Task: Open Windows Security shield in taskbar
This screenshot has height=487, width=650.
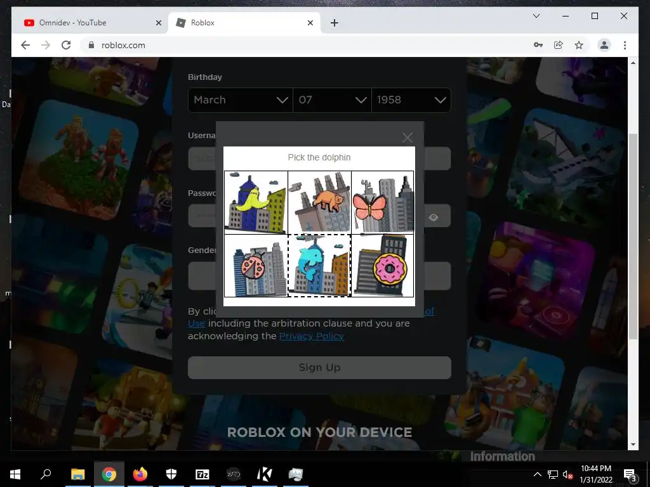Action: pyautogui.click(x=171, y=474)
